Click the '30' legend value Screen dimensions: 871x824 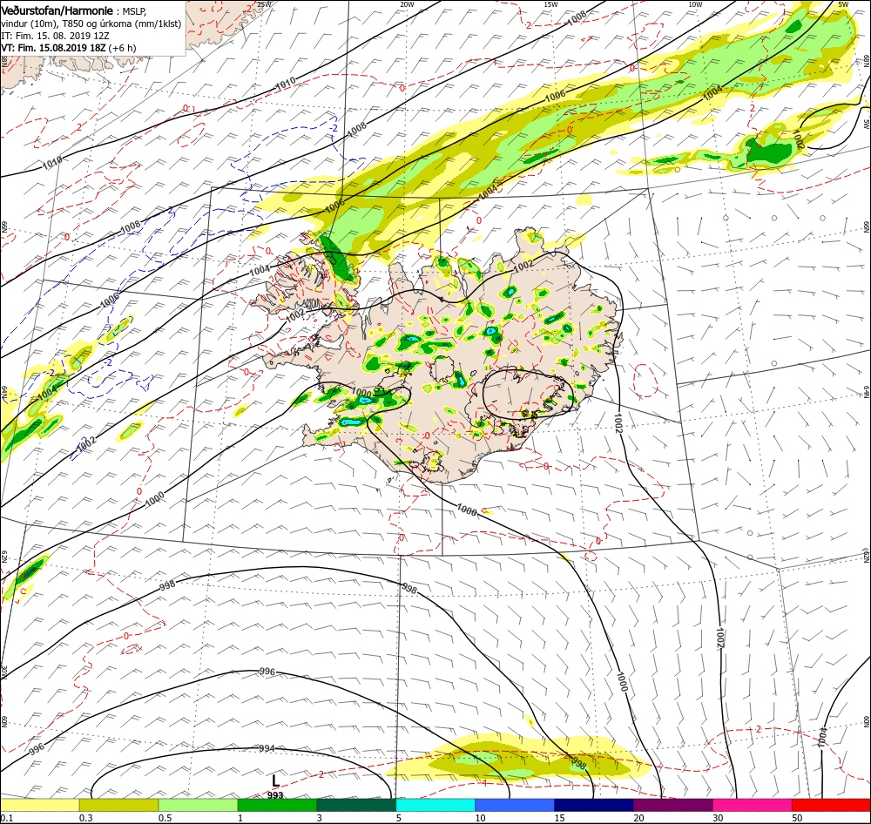tap(718, 818)
